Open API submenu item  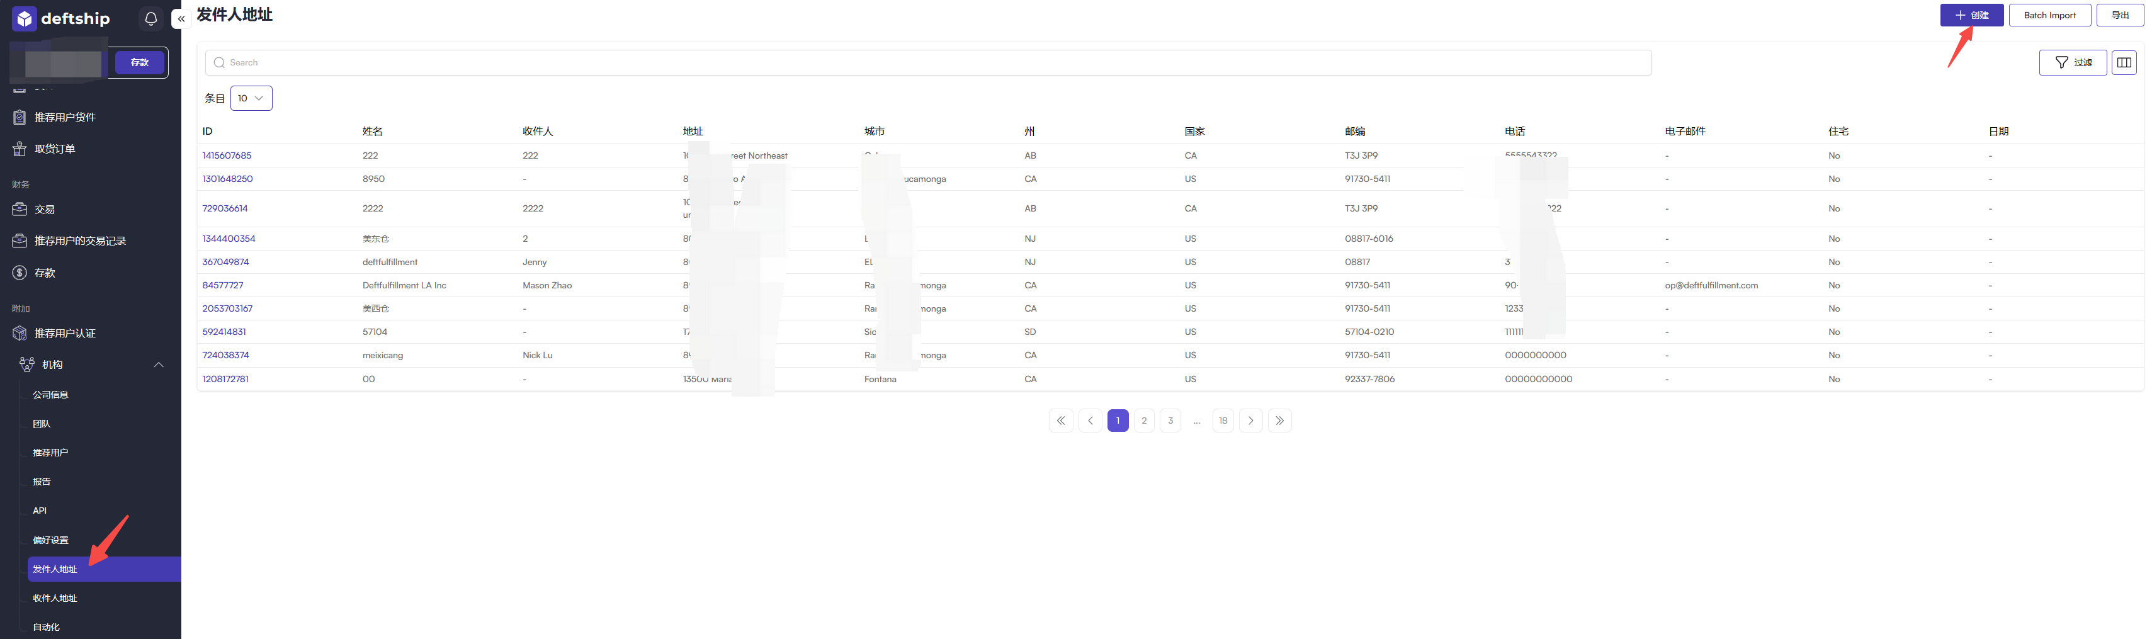tap(40, 511)
